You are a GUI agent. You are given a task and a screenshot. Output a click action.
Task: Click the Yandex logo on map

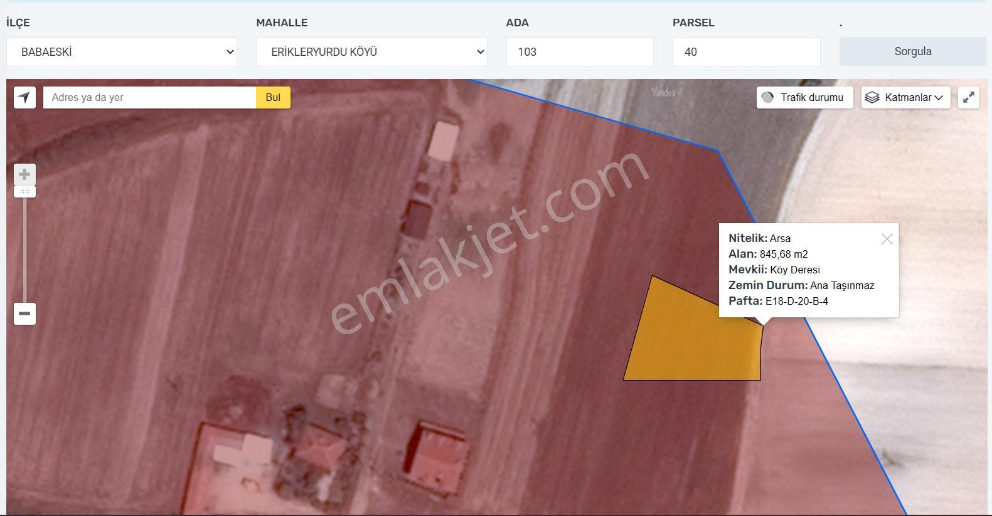coord(663,92)
